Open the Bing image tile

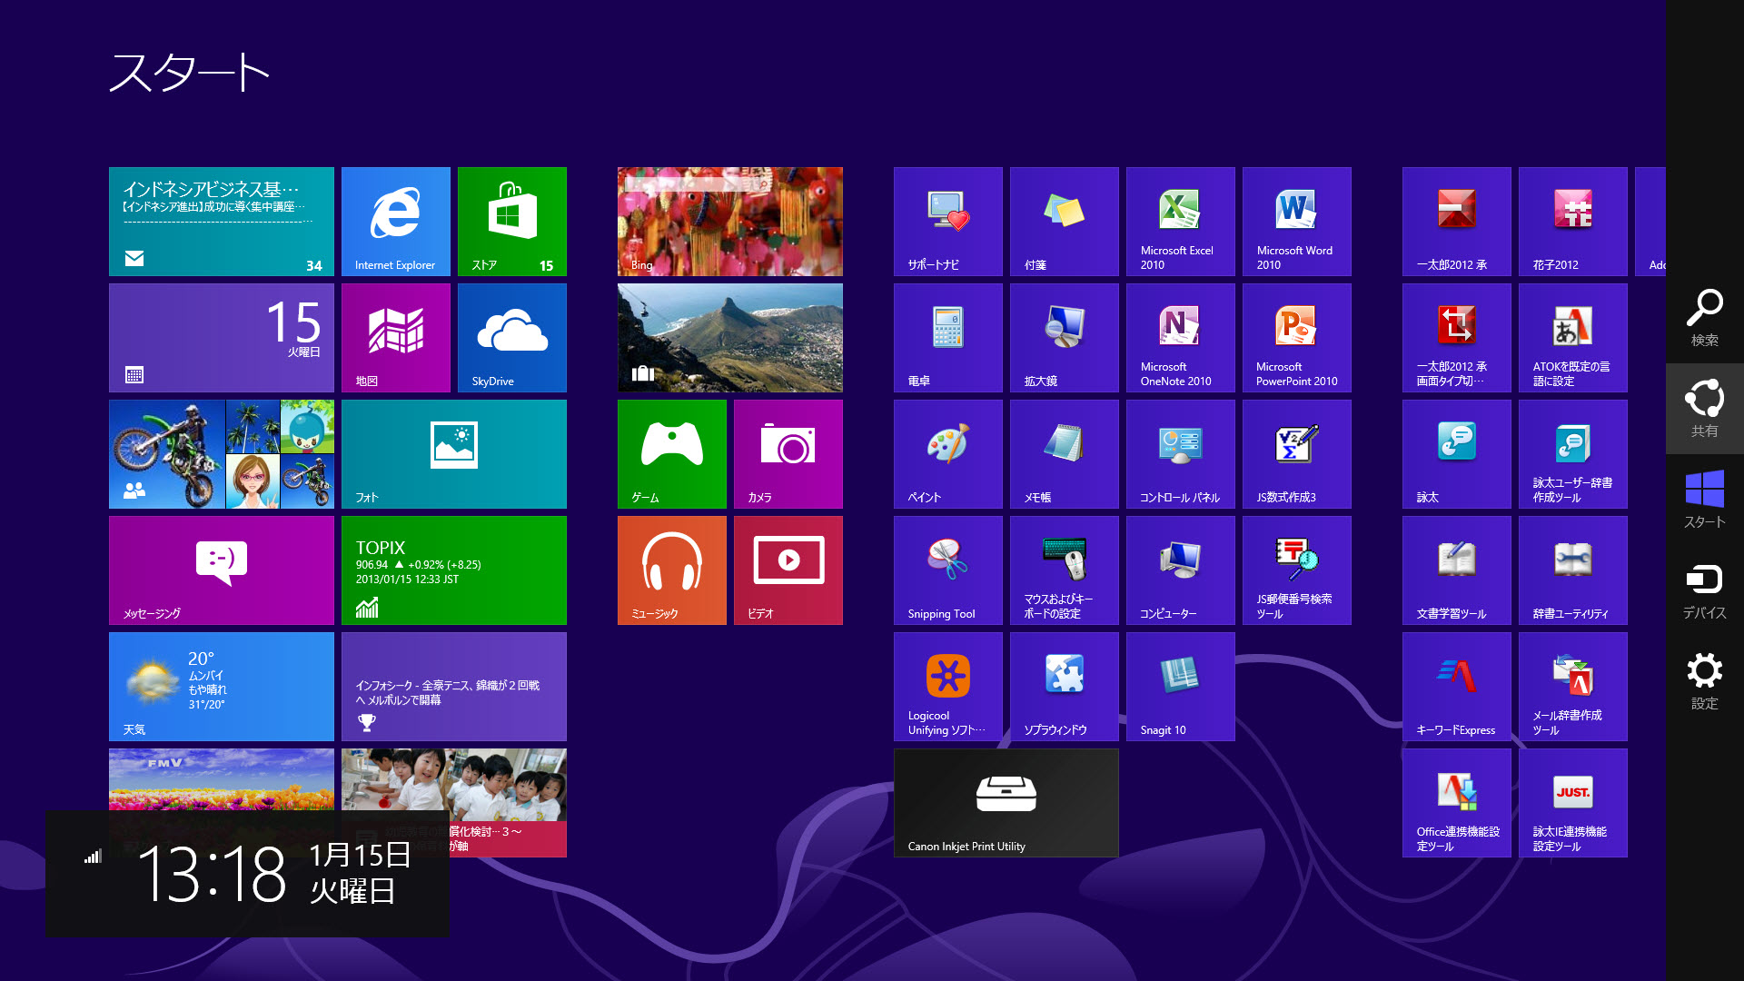[x=729, y=221]
